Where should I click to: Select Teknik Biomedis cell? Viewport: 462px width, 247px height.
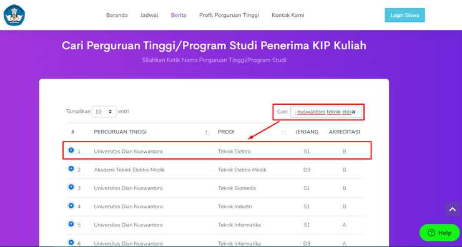237,188
